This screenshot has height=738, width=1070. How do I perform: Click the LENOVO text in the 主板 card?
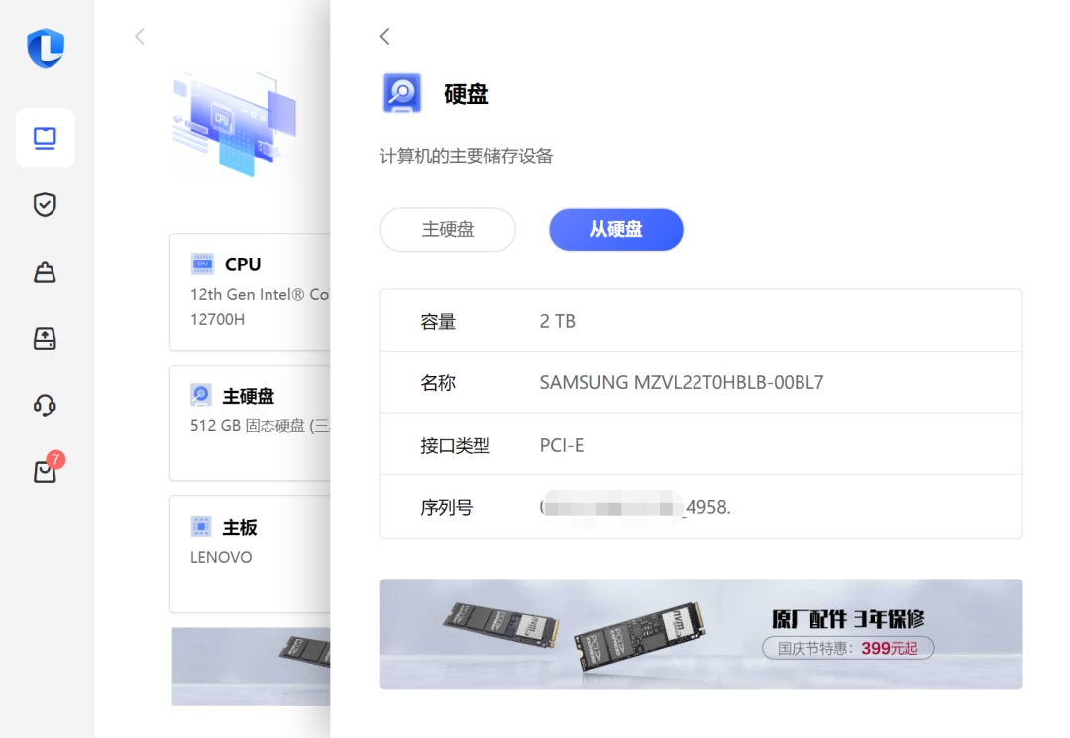(x=221, y=558)
